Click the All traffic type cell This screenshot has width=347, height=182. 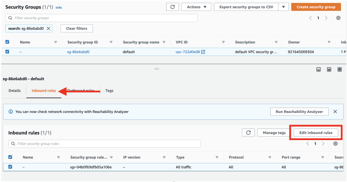183,167
